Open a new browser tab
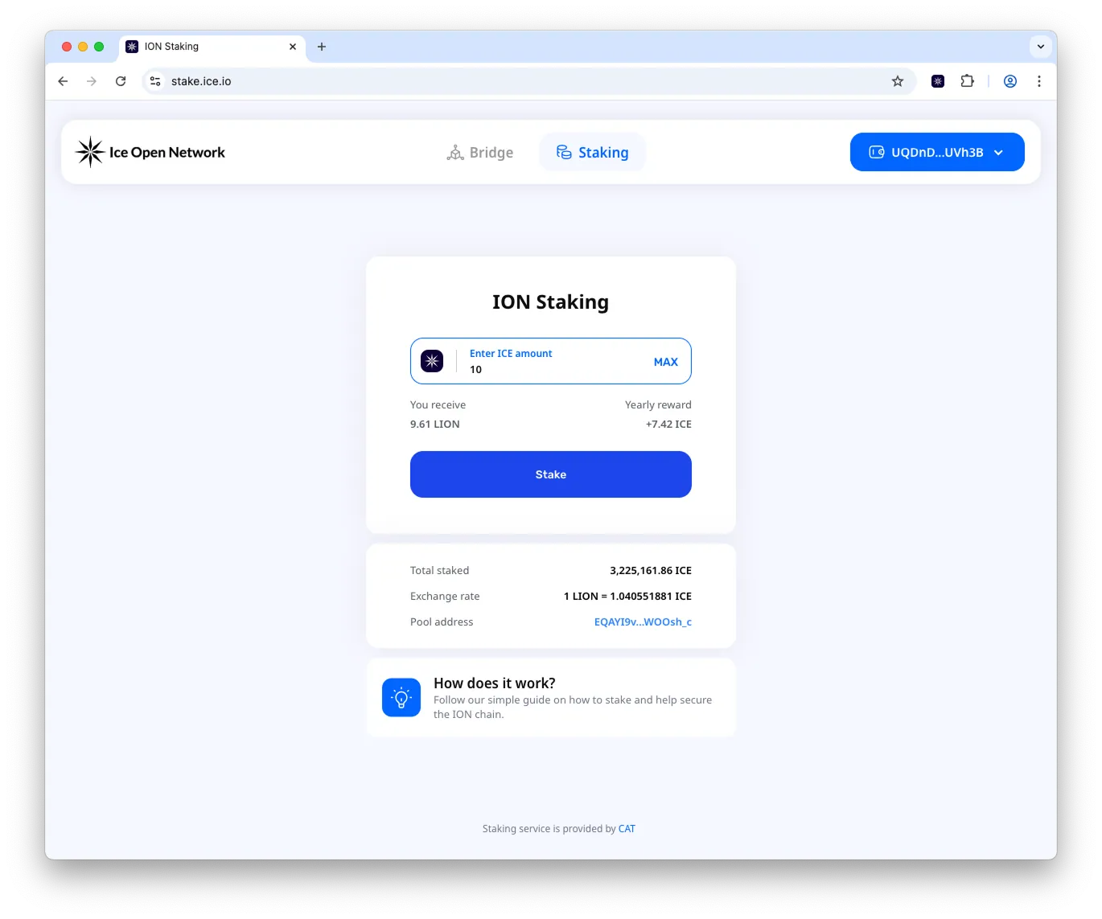 click(322, 47)
